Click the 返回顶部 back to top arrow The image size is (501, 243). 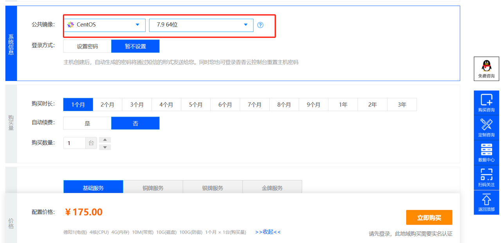coord(486,200)
